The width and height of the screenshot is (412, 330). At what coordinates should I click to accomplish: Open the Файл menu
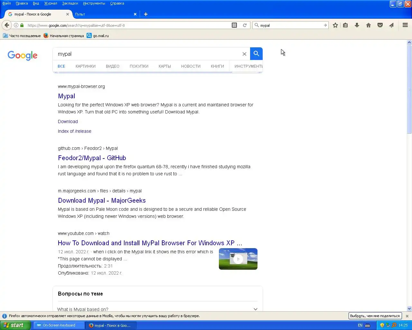[x=6, y=3]
